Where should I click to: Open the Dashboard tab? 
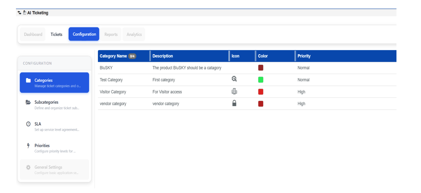pyautogui.click(x=33, y=34)
